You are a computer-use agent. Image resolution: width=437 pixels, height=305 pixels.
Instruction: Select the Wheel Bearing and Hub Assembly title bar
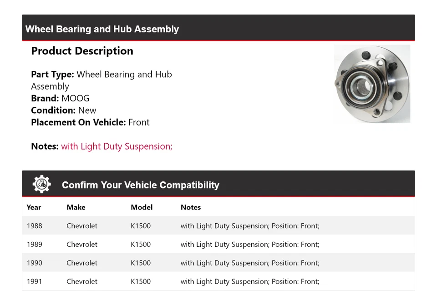point(102,29)
